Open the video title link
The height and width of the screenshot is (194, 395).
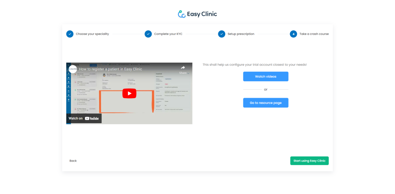111,69
